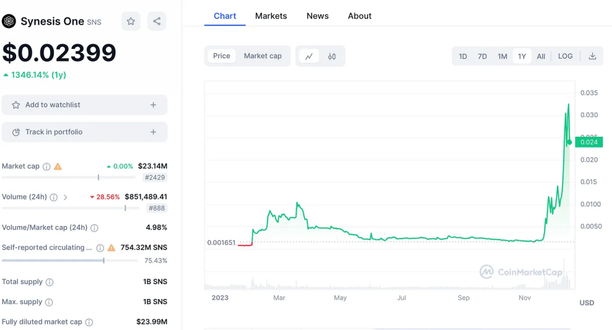
Task: Open Self-reported circulating supply info icon
Action: [x=100, y=248]
